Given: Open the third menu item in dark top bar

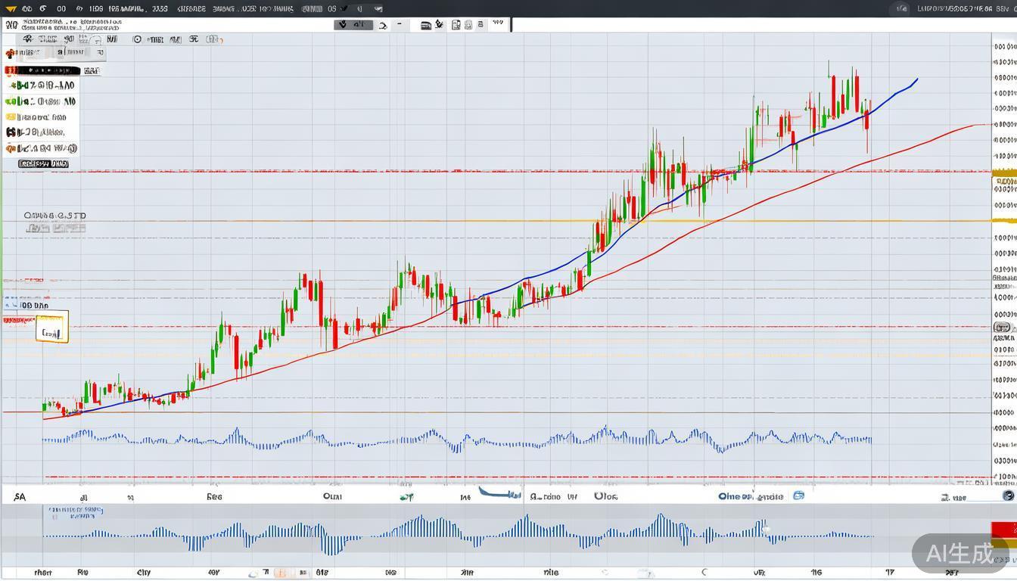Looking at the screenshot, I should [61, 8].
